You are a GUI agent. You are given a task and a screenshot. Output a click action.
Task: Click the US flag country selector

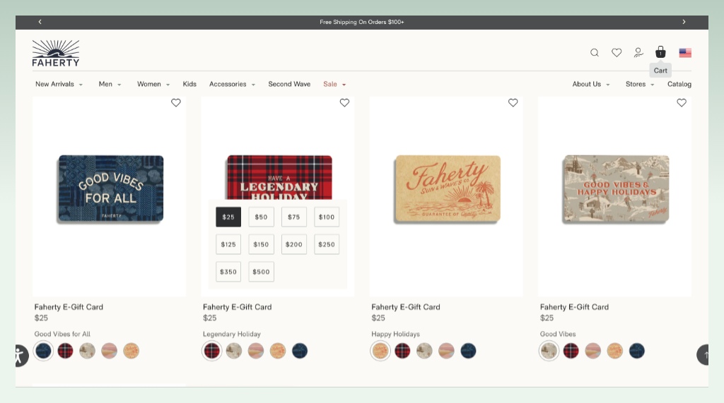[x=685, y=53]
